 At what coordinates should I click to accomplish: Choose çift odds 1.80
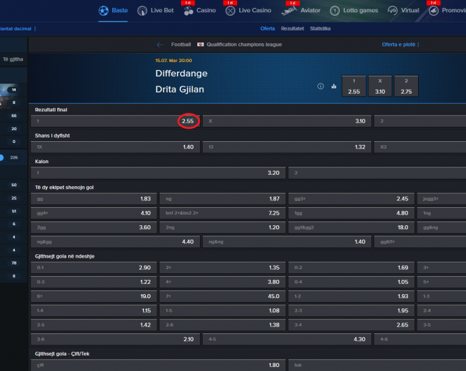pos(158,365)
